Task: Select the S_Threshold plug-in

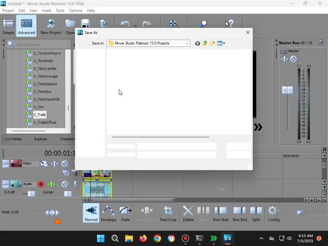Action: 43,61
